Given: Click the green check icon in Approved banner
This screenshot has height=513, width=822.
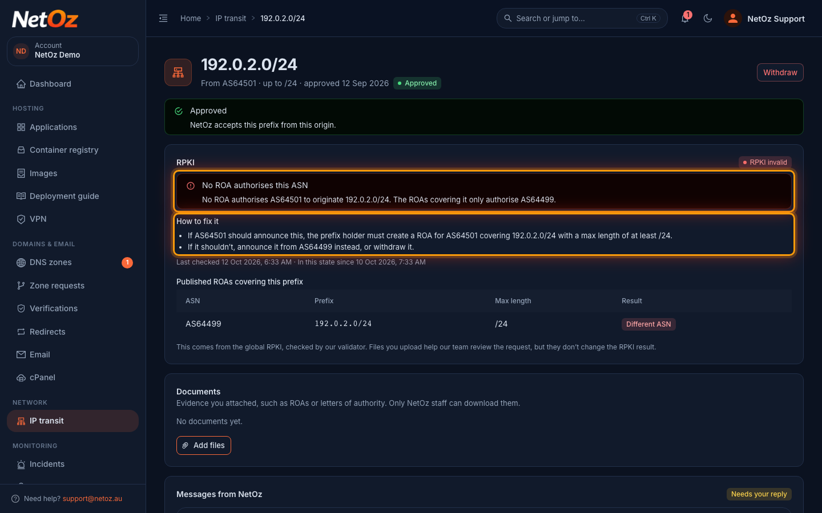Looking at the screenshot, I should click(x=179, y=111).
